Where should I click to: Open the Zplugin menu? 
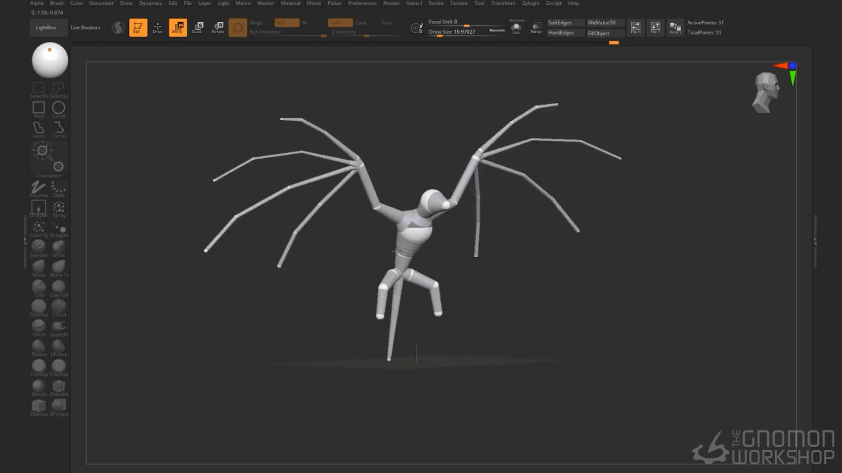coord(530,4)
